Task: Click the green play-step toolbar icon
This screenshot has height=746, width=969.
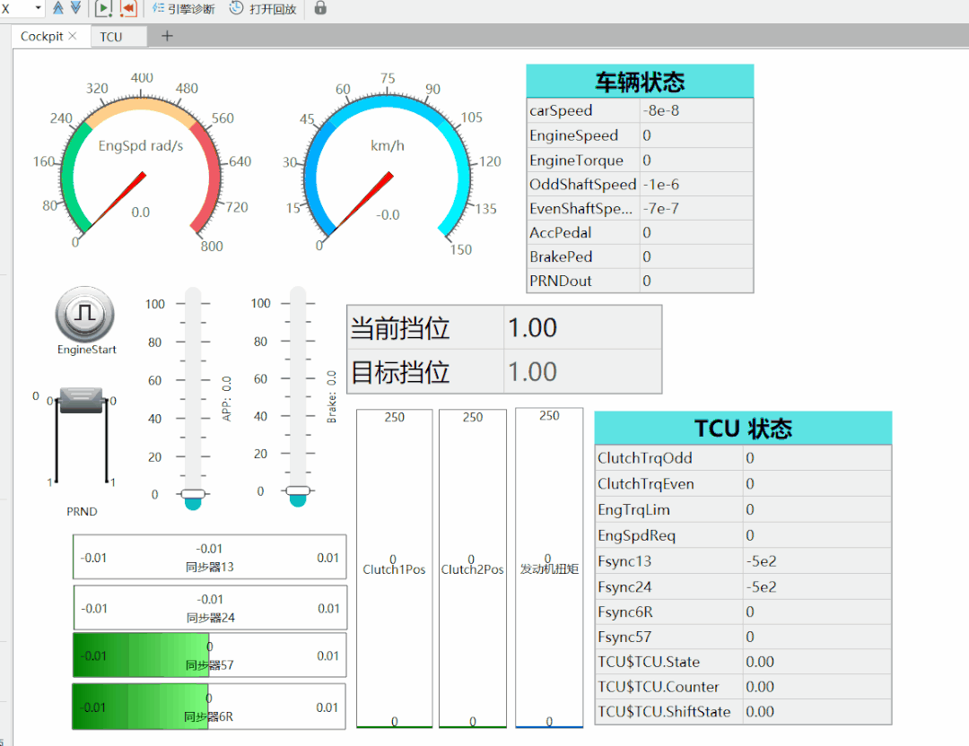Action: tap(103, 9)
